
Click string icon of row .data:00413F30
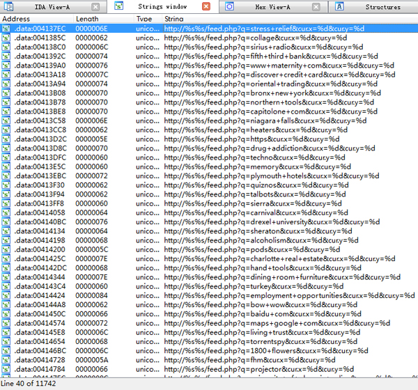pyautogui.click(x=6, y=185)
